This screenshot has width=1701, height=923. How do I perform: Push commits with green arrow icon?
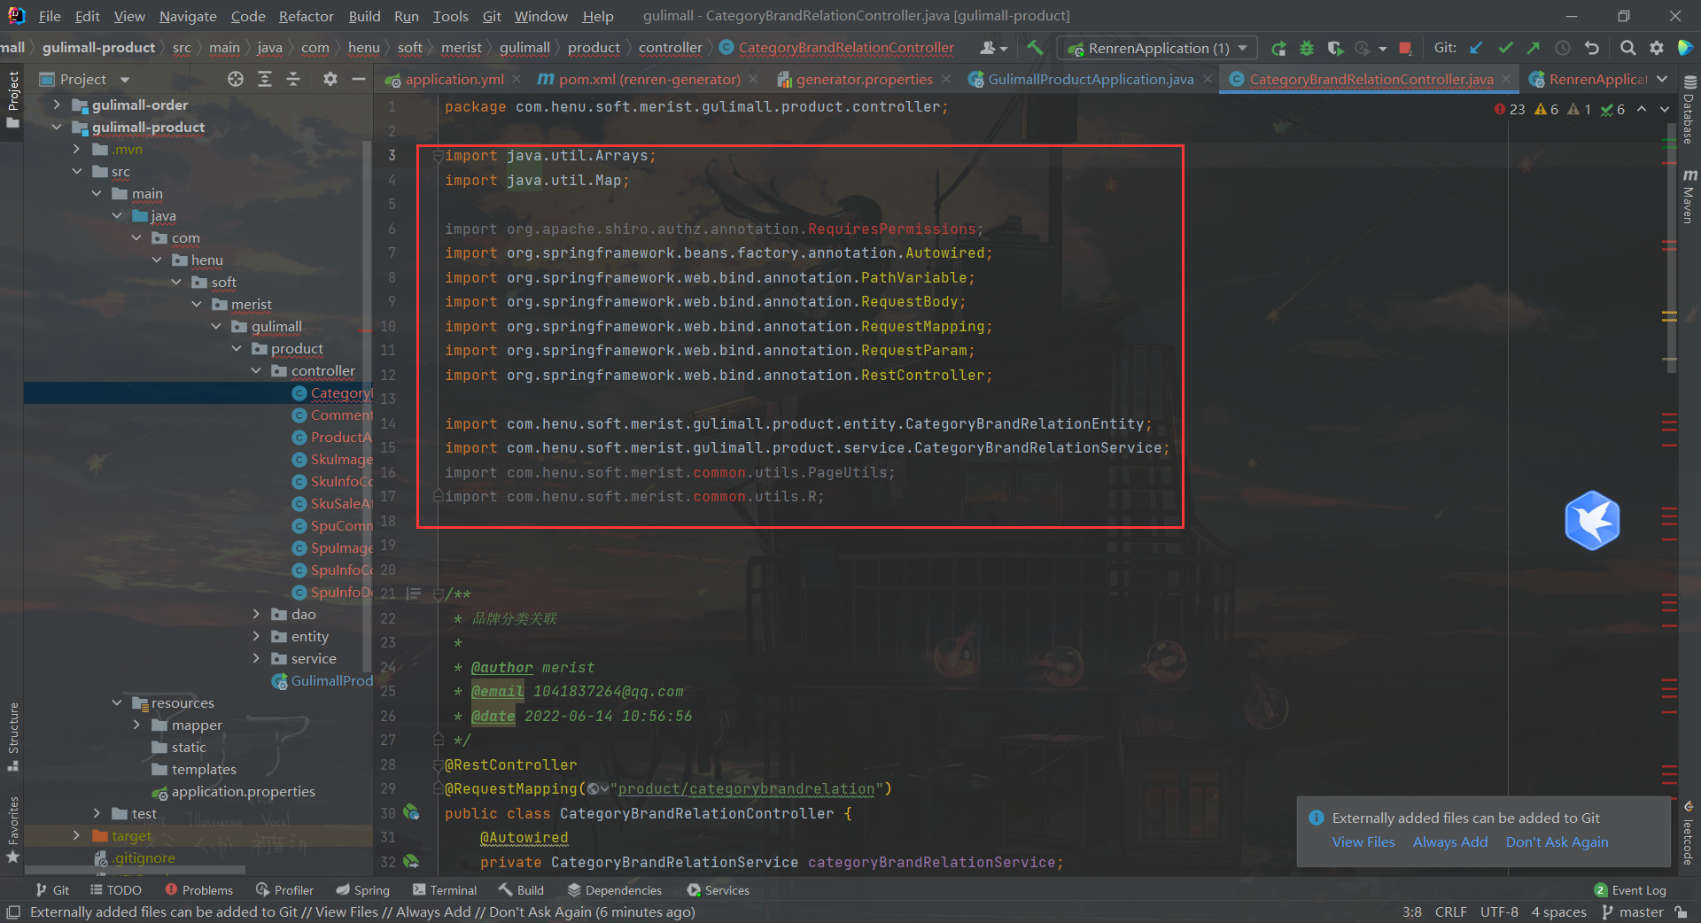pos(1534,48)
